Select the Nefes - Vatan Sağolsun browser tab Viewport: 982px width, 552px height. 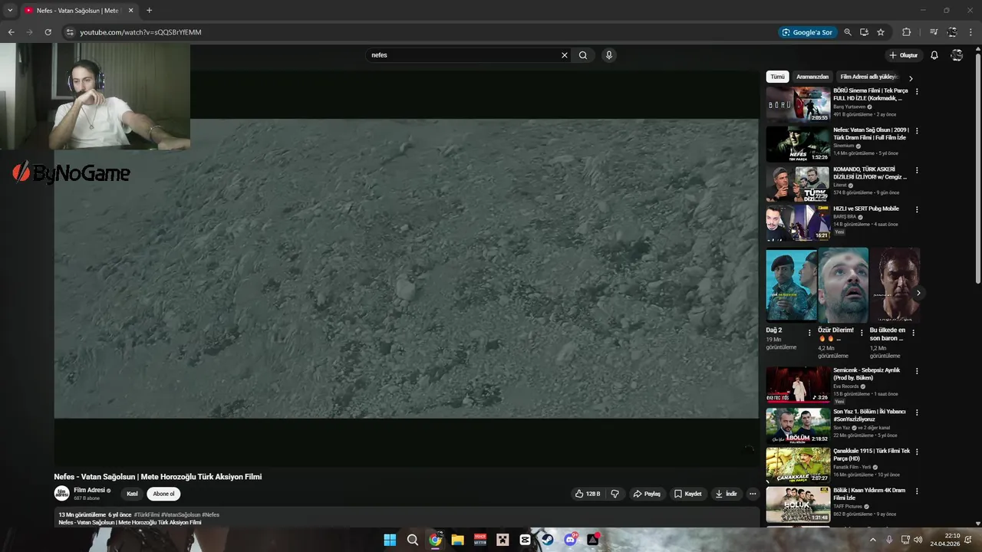click(77, 10)
